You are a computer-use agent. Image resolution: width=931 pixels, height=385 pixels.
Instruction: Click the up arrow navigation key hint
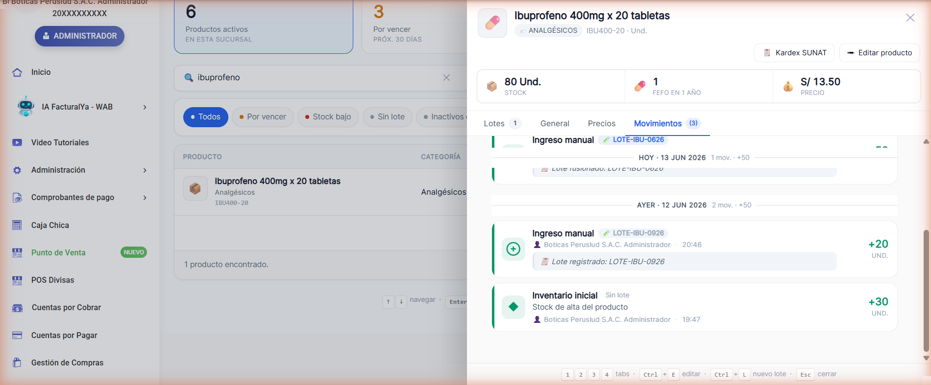coord(388,301)
